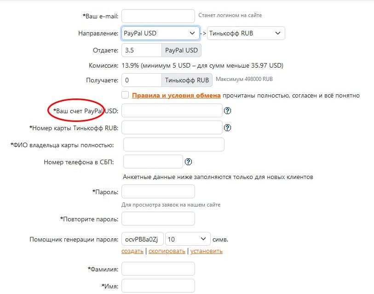Click the generated password field ocvPB8a0Zj
The image size is (374, 294).
click(x=143, y=239)
